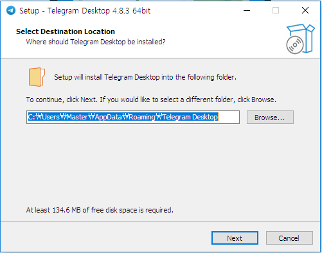
Task: Click the installer box and disc icon
Action: [x=300, y=39]
